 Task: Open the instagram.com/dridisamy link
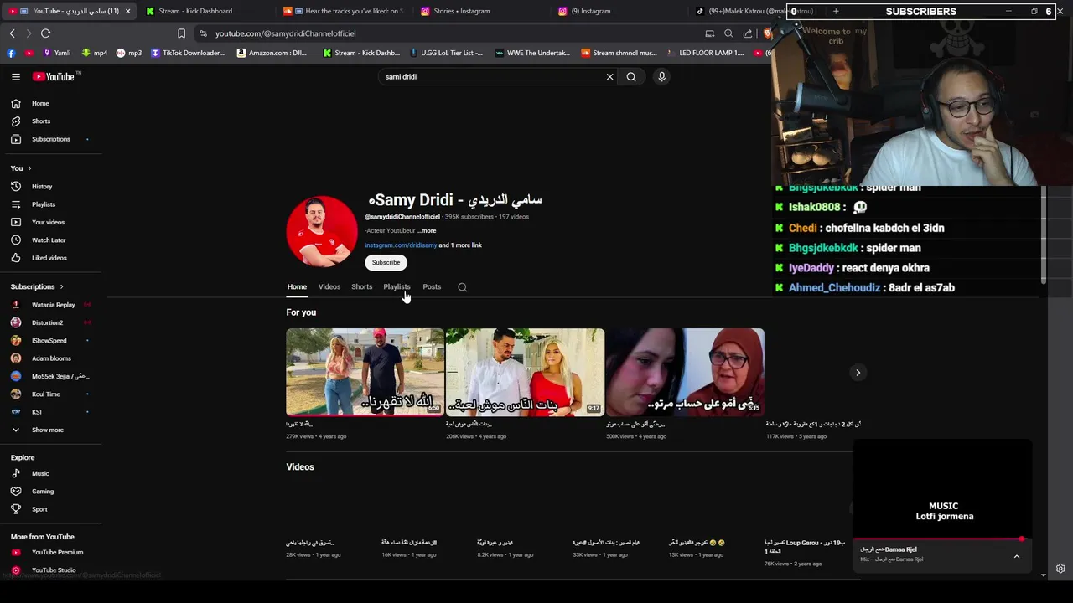point(401,245)
